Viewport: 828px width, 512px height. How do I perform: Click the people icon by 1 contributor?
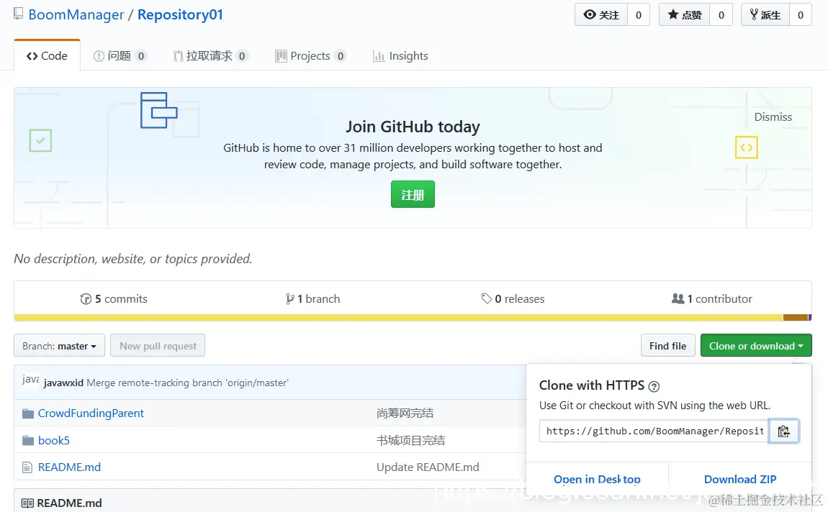click(678, 299)
